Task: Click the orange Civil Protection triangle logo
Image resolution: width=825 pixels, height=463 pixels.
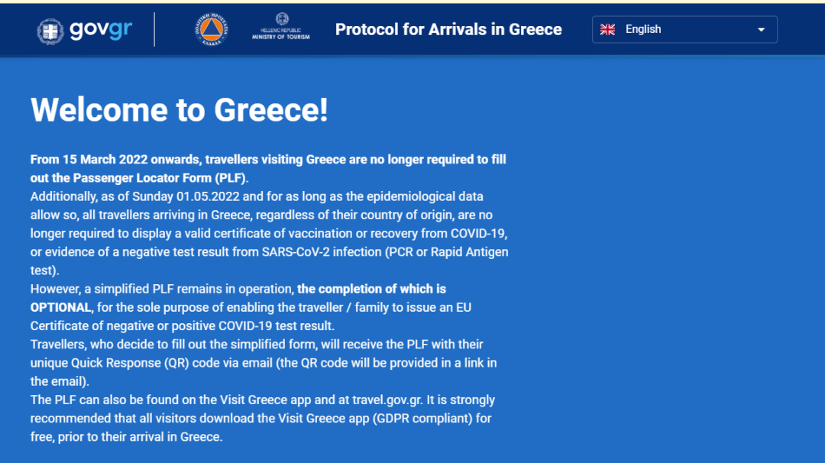Action: pos(212,30)
